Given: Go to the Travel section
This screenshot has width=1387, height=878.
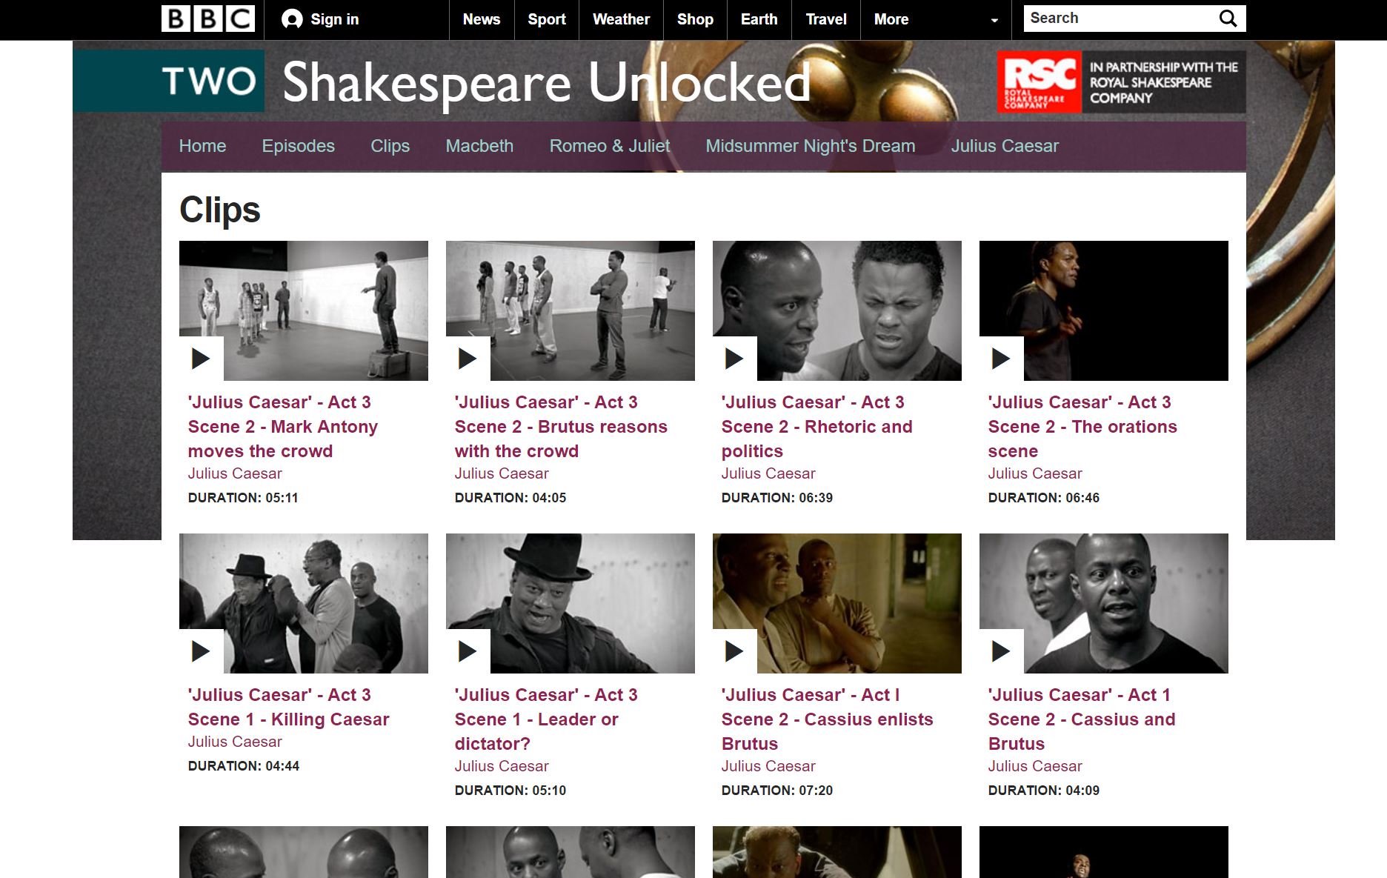Looking at the screenshot, I should tap(826, 19).
